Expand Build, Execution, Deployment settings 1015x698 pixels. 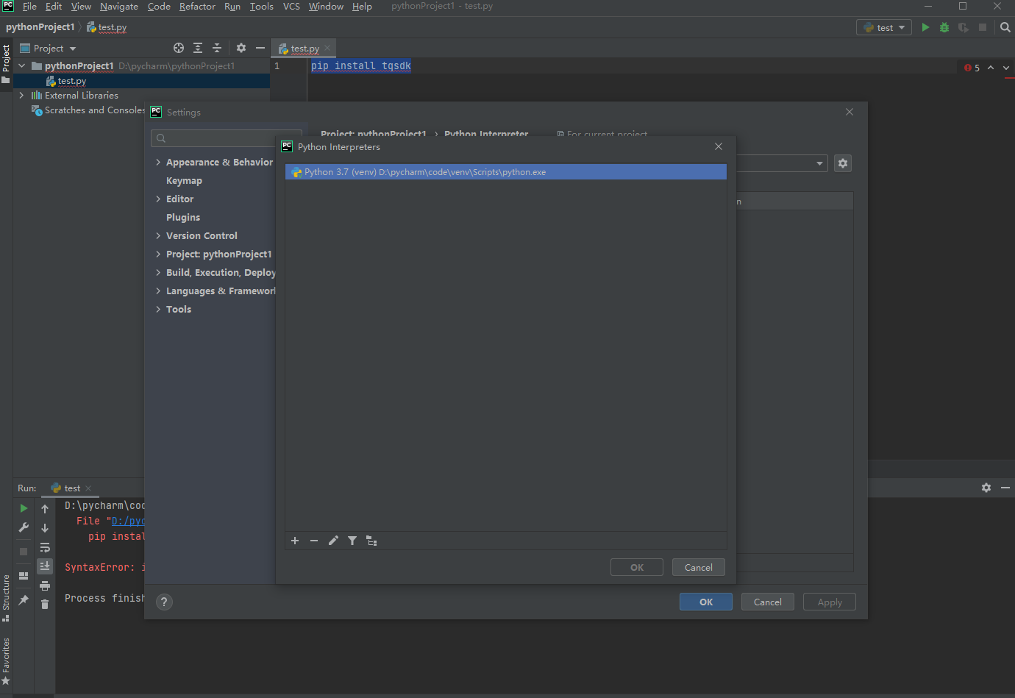(158, 273)
